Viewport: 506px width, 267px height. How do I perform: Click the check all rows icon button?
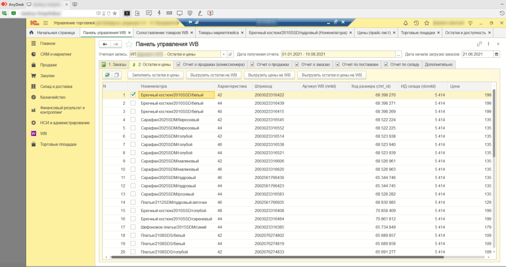[x=107, y=75]
